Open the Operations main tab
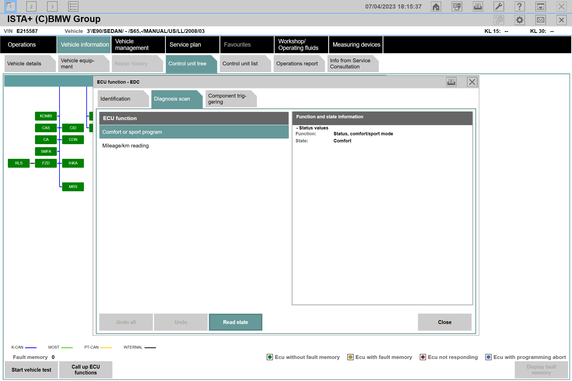This screenshot has height=381, width=572. tap(28, 45)
